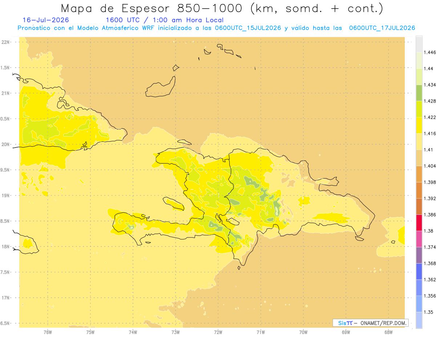Screen dimensions: 436x337
Task: Click the longitude label '69W'
Action: click(x=346, y=332)
